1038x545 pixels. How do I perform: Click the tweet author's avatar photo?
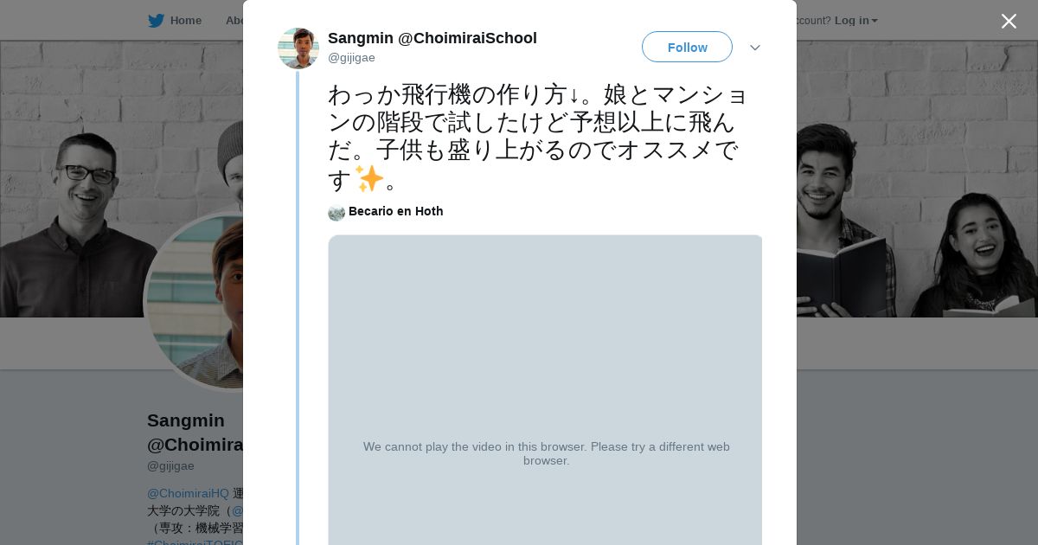298,48
